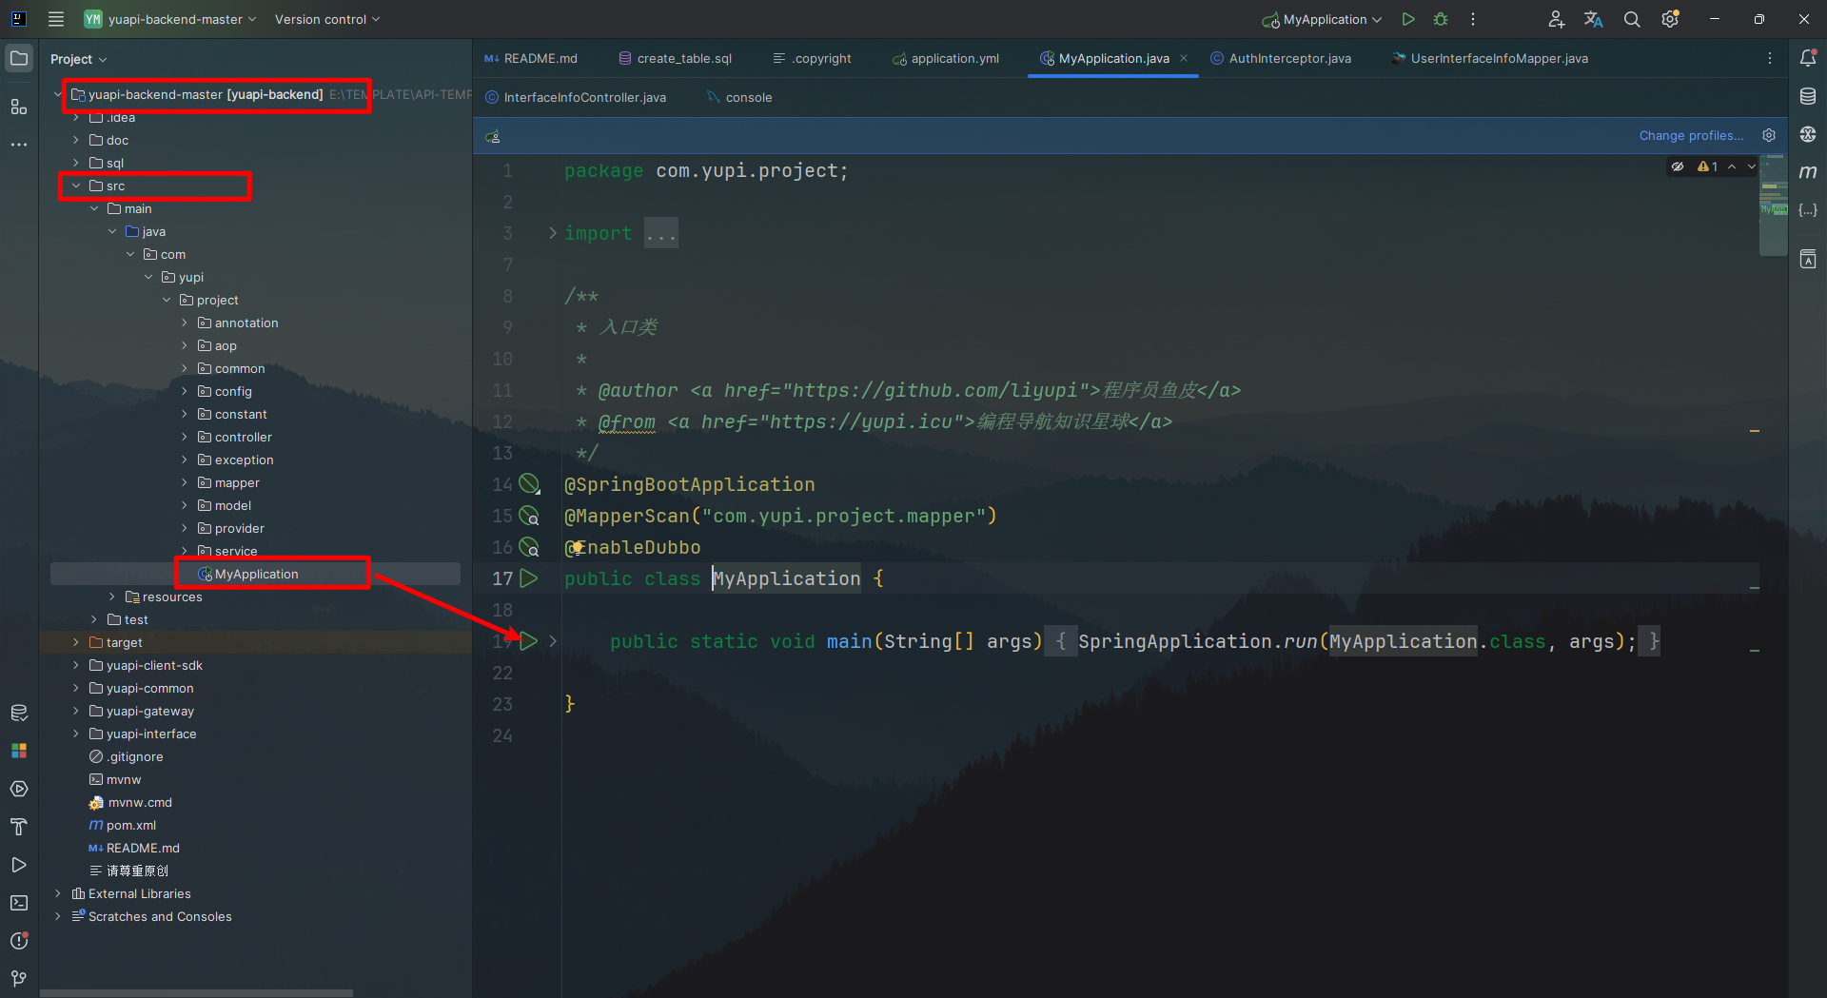The height and width of the screenshot is (998, 1827).
Task: Open the Project tool window icon
Action: (x=19, y=58)
